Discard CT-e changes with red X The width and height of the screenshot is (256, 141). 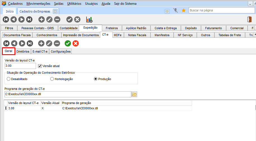pos(76,43)
